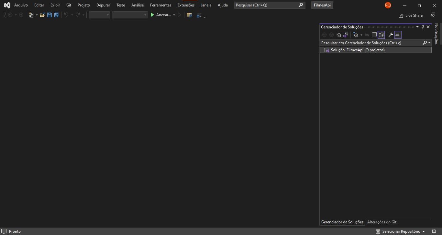
Task: Switch views with the solutions and folders icon
Action: [x=346, y=35]
